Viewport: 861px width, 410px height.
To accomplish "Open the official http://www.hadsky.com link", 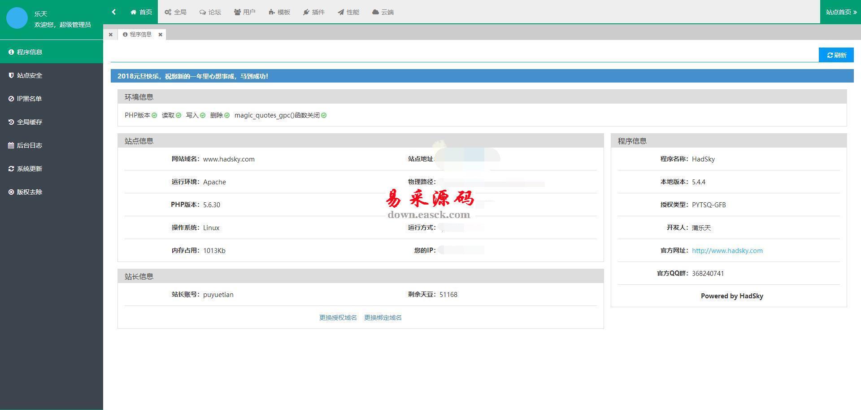I will [x=727, y=251].
